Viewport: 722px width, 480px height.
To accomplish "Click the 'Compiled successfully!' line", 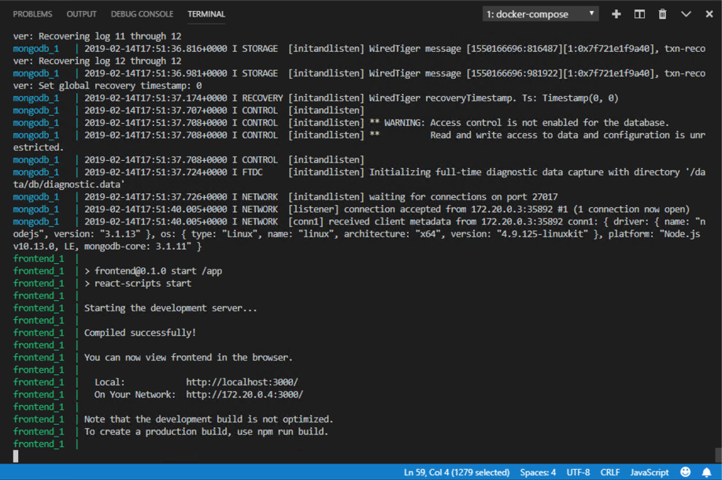I will pos(140,333).
